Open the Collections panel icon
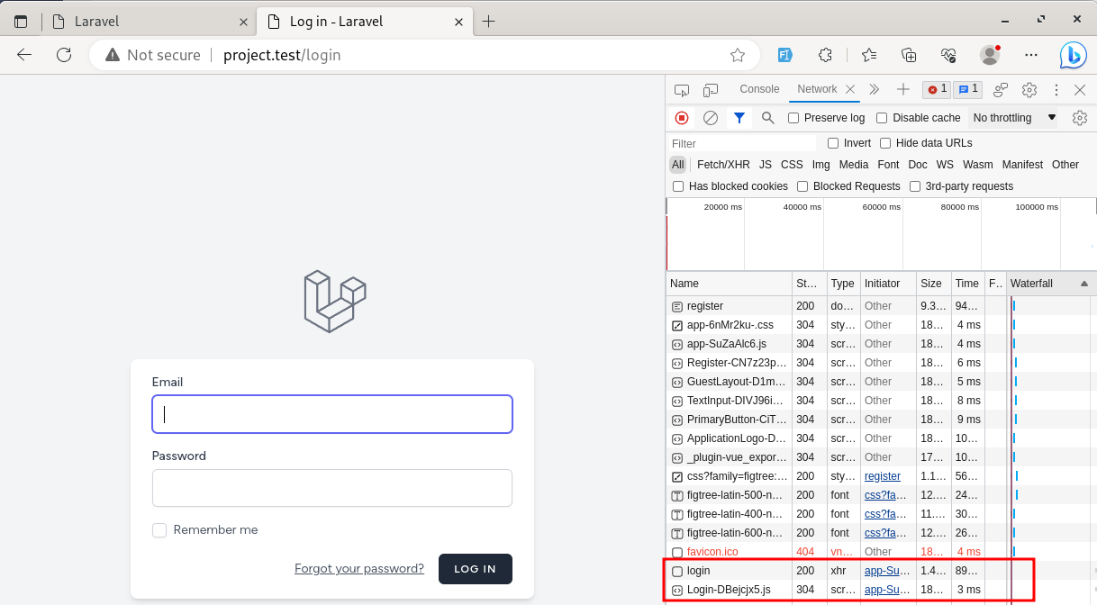Screen dimensions: 1097x605 [x=909, y=55]
